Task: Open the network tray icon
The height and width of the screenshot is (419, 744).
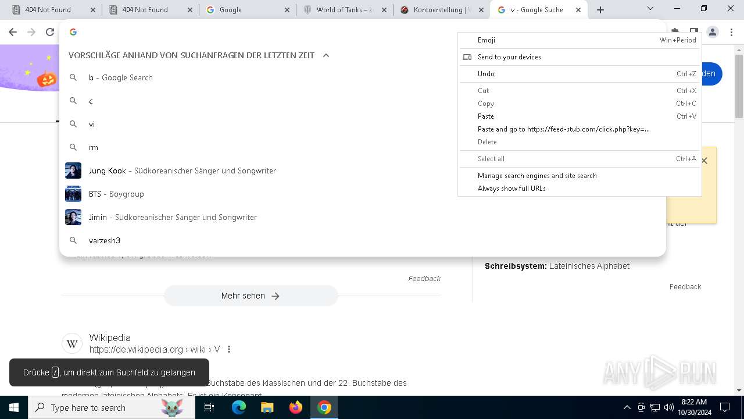Action: pyautogui.click(x=655, y=407)
